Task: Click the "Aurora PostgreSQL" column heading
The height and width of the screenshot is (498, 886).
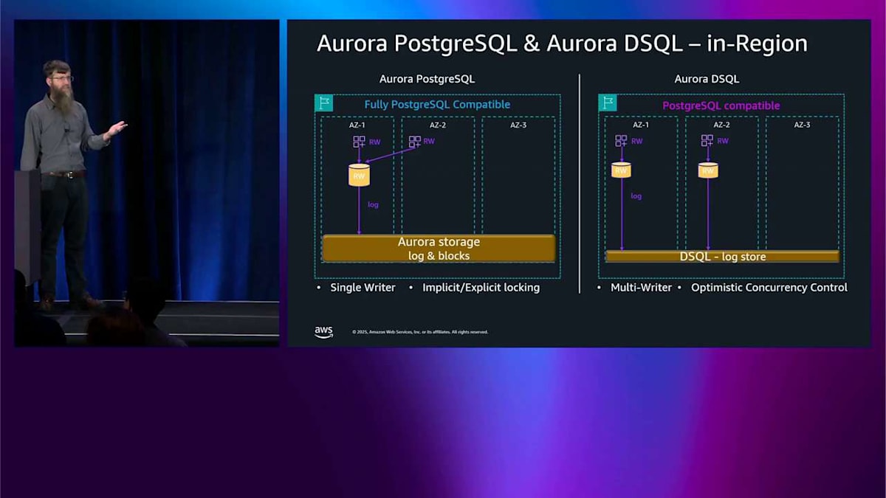Action: (x=427, y=79)
